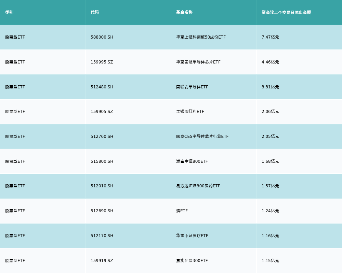This screenshot has height=273, width=342.
Task: Click fund name 添富中证800ETF
Action: [192, 161]
